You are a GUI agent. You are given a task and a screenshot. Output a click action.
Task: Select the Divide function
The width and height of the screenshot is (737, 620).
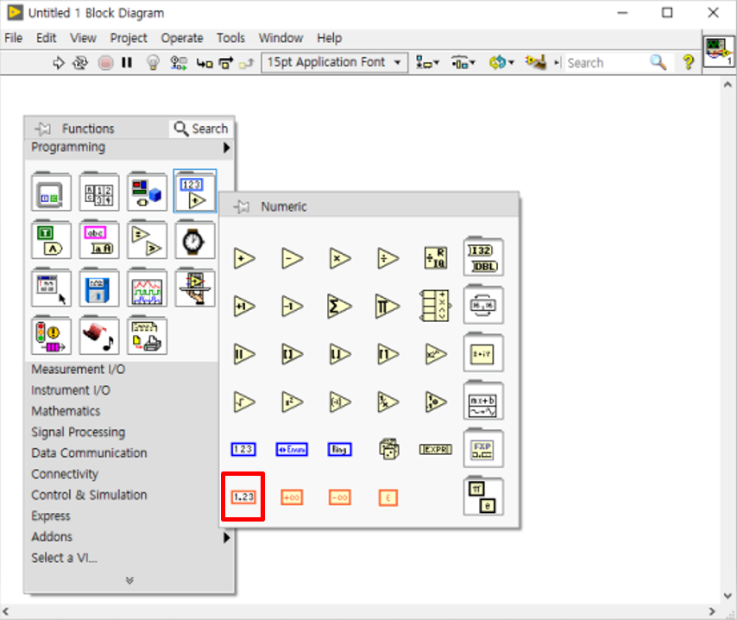pos(387,259)
